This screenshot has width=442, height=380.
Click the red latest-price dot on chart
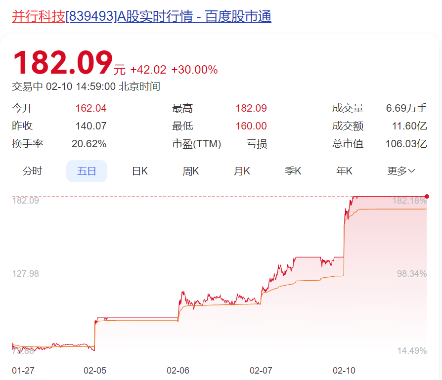[427, 196]
